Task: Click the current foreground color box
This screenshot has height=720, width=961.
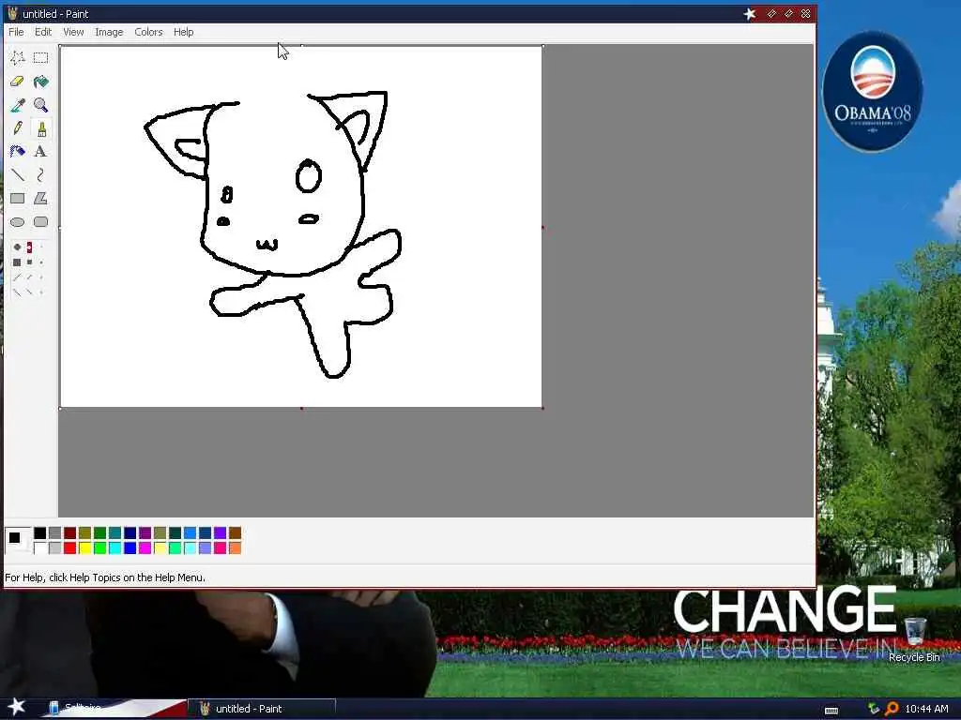Action: [x=14, y=537]
